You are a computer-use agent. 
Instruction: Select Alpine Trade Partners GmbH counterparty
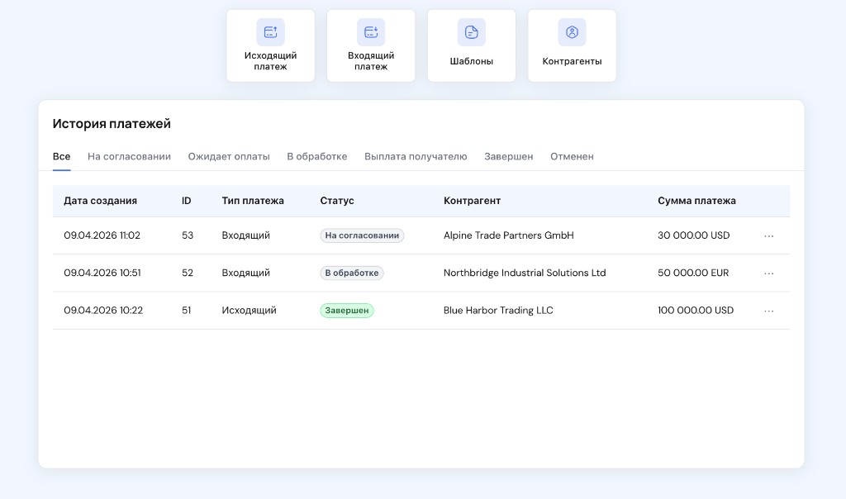(508, 235)
